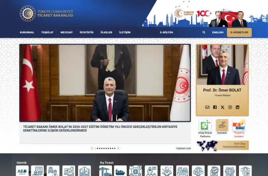Select the last slide indicator dot
This screenshot has width=268, height=176.
[x=115, y=148]
